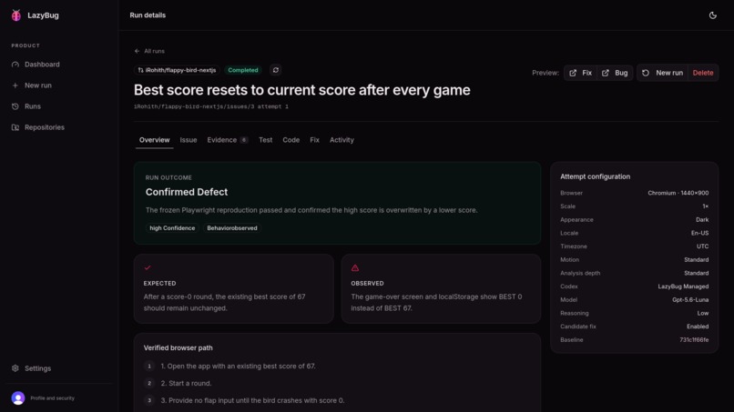The width and height of the screenshot is (734, 412).
Task: Open Profile and security
Action: pos(53,398)
